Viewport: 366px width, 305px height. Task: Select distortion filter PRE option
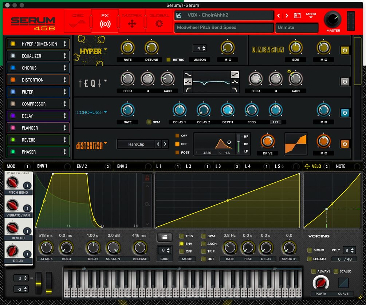point(177,144)
